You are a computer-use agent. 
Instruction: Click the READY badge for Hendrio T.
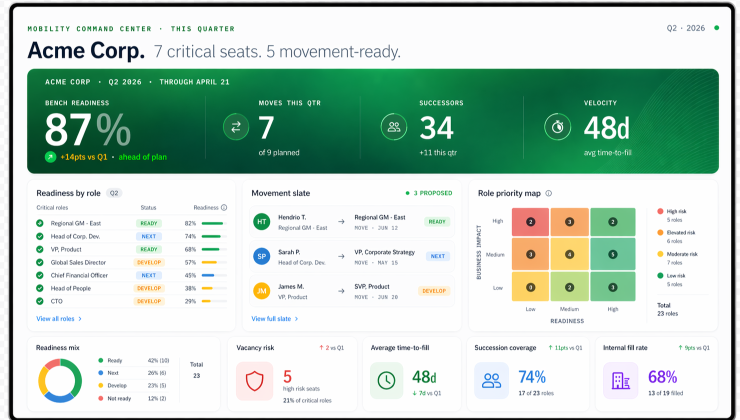coord(437,221)
